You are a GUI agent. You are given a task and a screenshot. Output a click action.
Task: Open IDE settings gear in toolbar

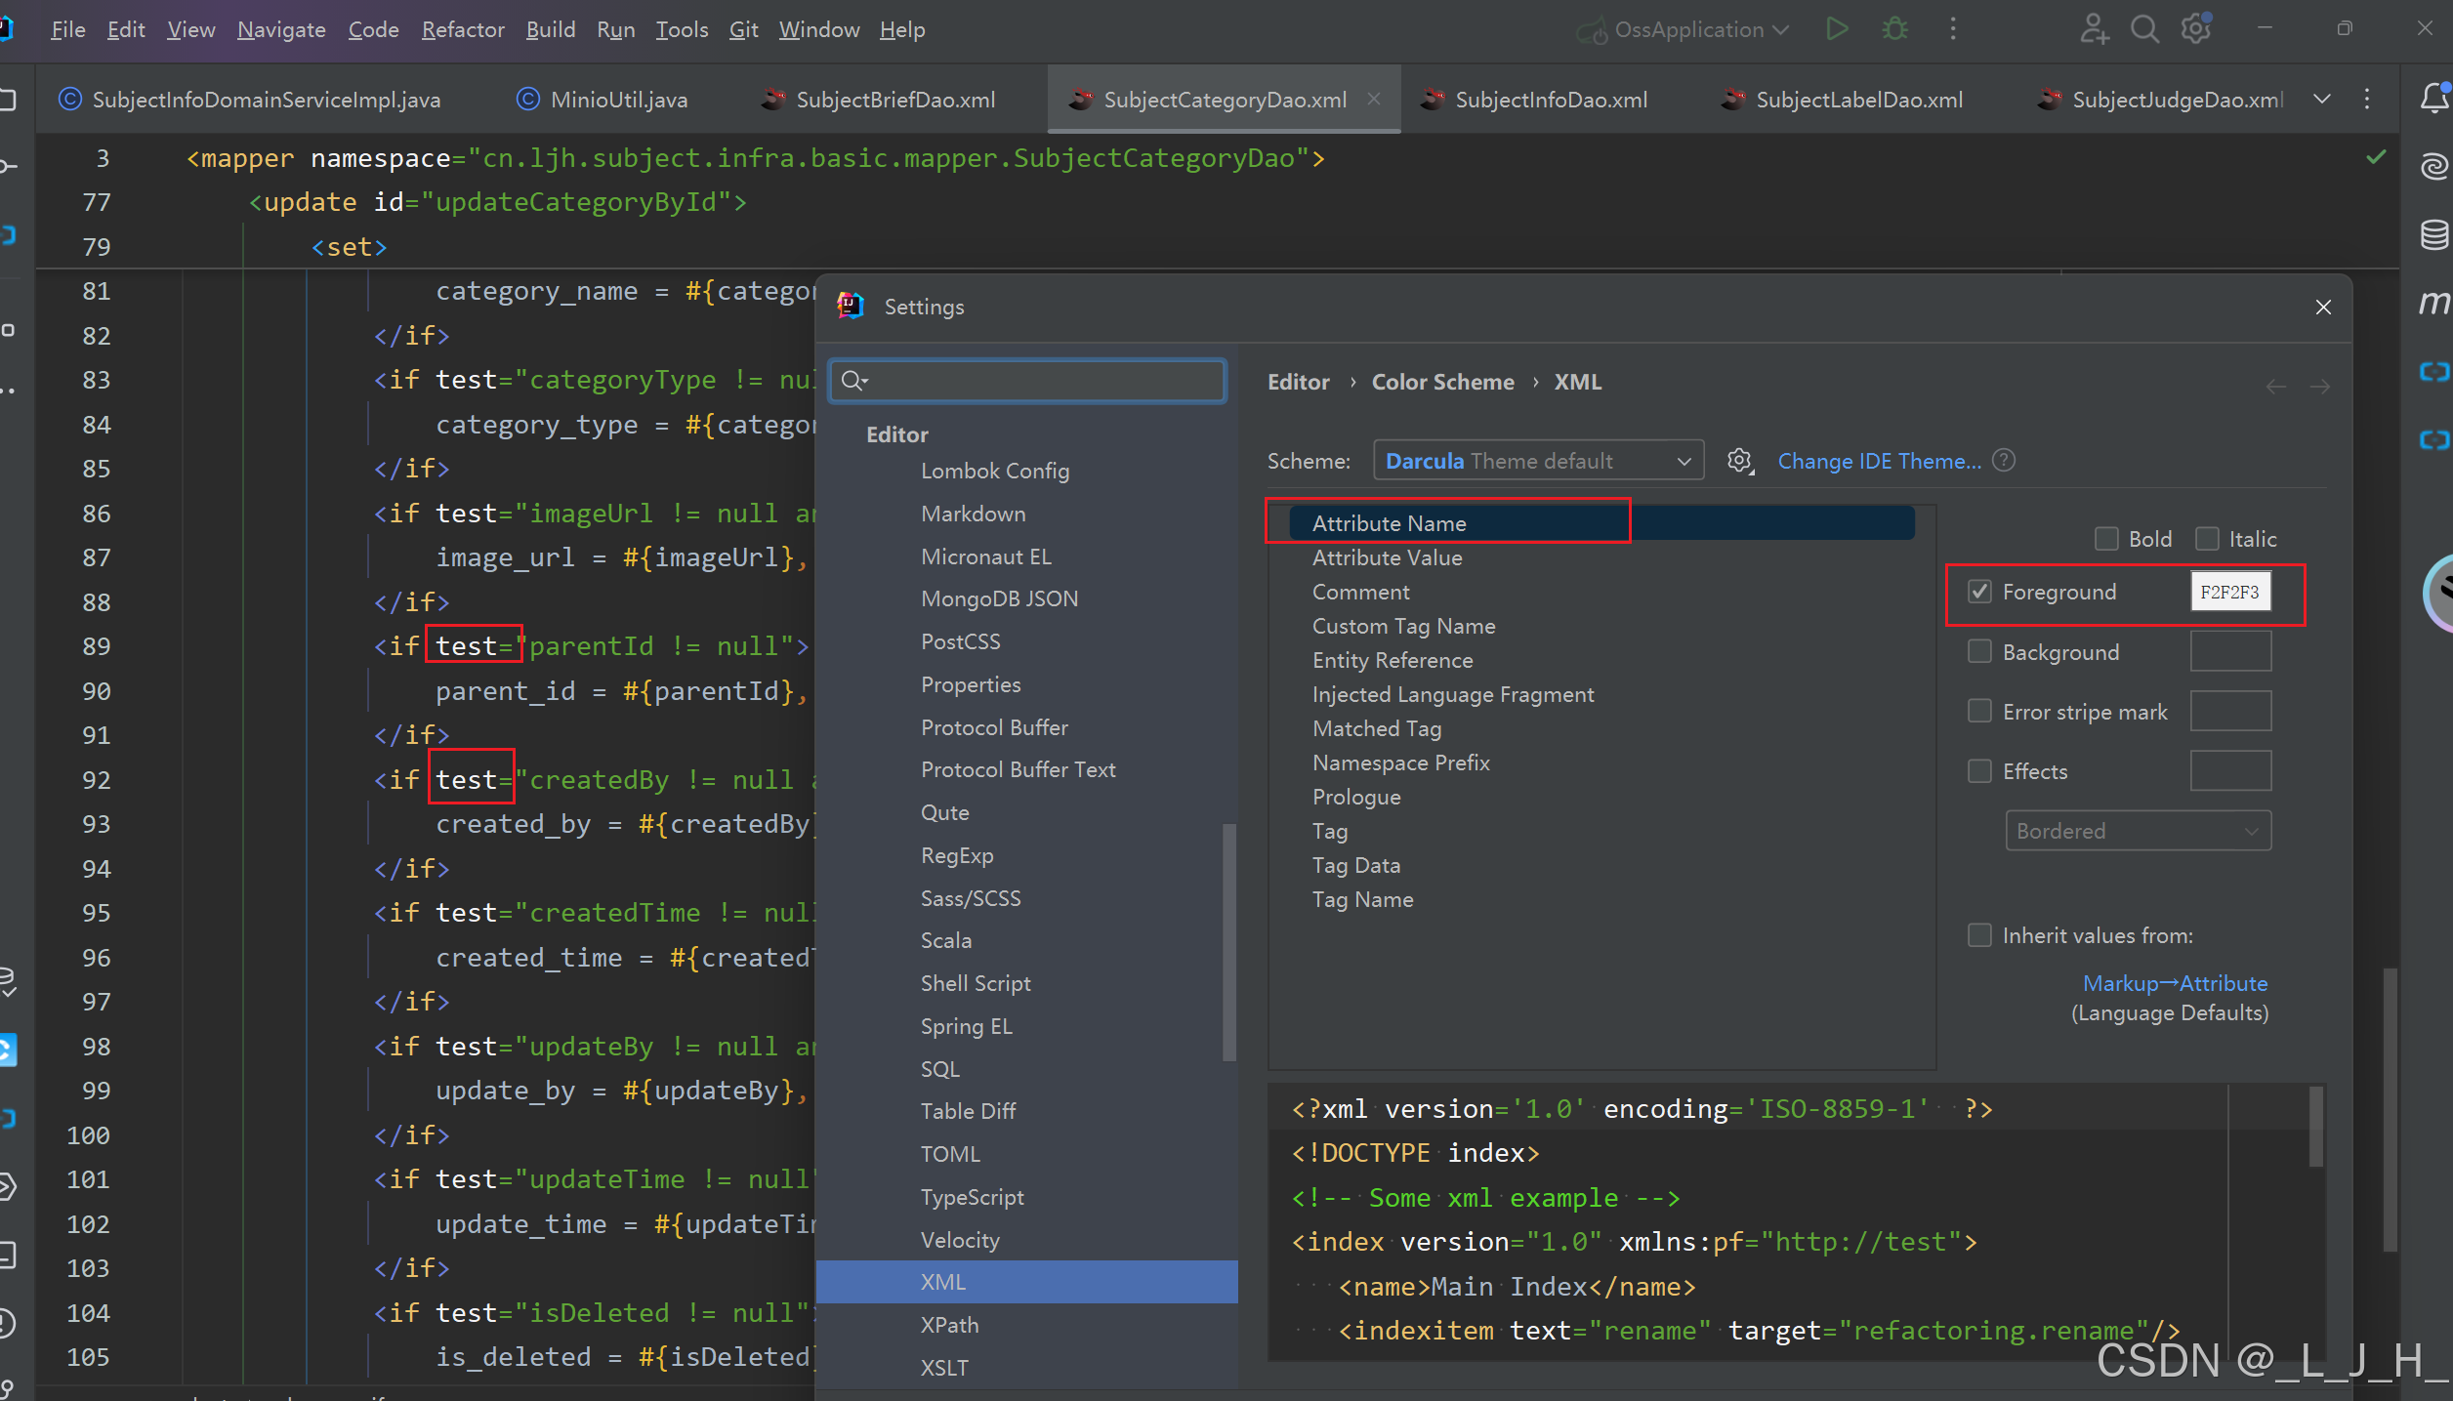[x=2196, y=29]
